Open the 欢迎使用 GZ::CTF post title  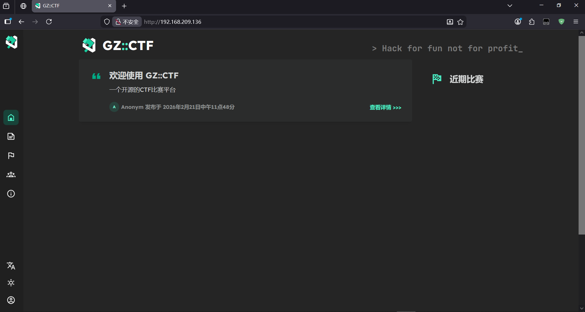click(144, 76)
